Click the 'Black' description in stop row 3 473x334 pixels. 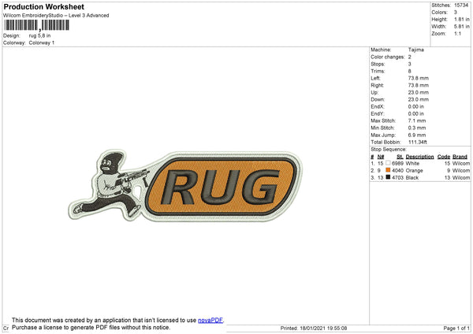(412, 178)
